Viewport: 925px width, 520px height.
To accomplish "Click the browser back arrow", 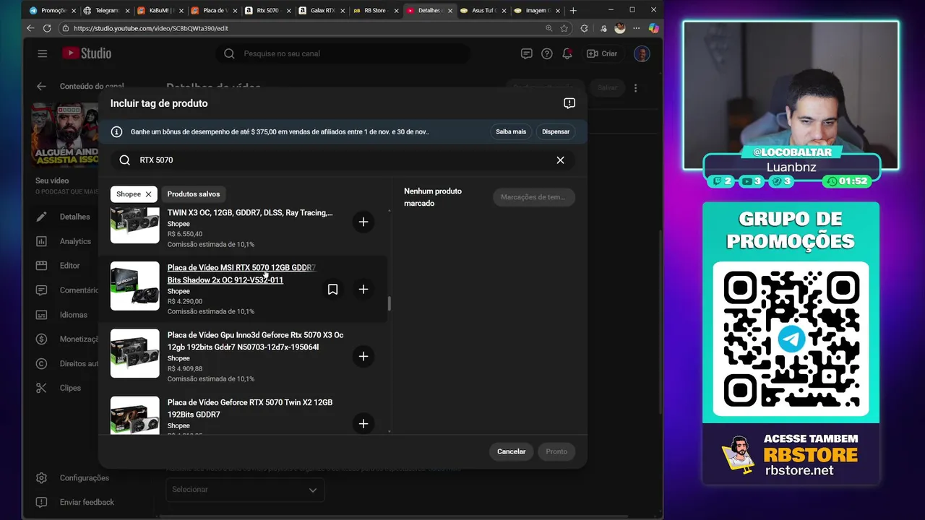I will (30, 28).
